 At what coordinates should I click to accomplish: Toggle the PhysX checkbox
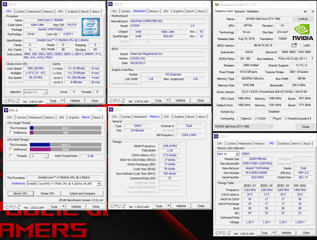coord(271,118)
